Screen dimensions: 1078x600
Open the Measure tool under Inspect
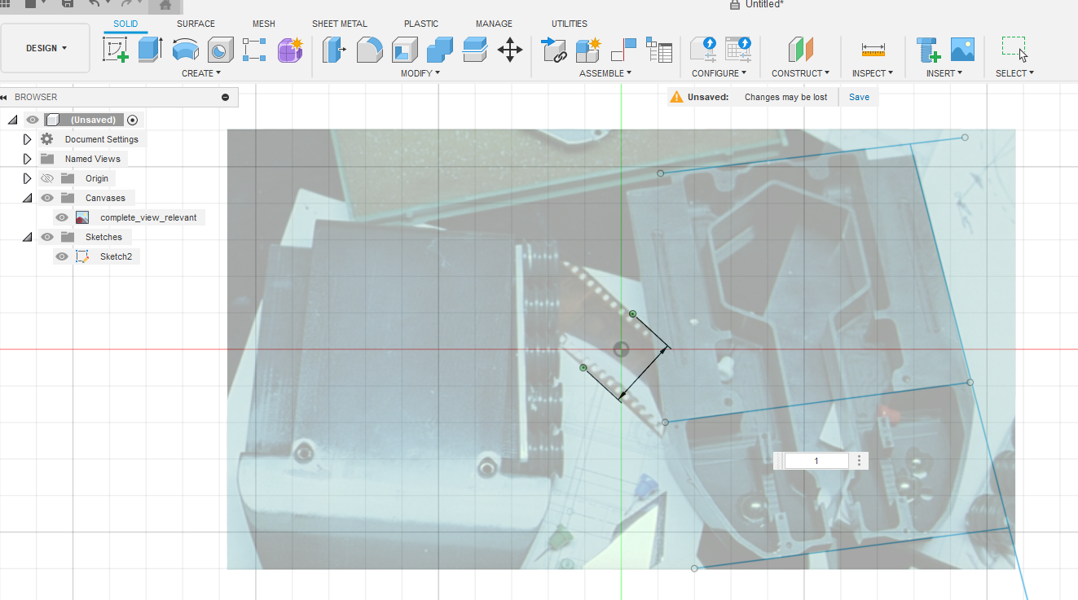pyautogui.click(x=873, y=50)
